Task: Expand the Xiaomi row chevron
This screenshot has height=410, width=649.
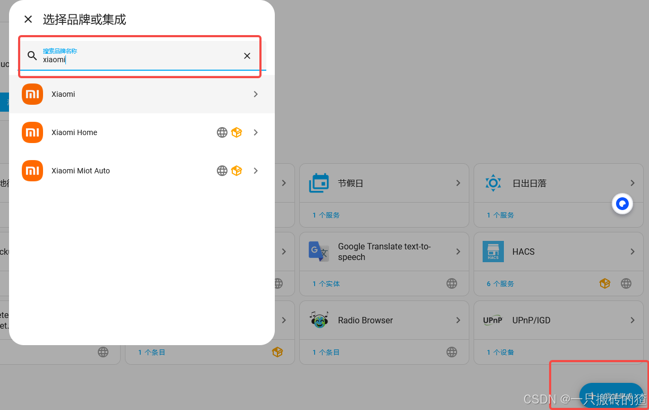Action: click(x=256, y=94)
